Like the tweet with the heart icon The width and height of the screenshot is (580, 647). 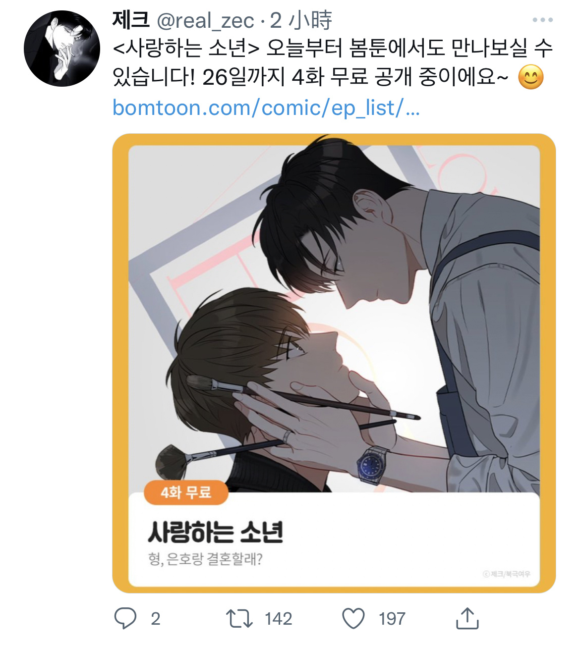(x=353, y=619)
